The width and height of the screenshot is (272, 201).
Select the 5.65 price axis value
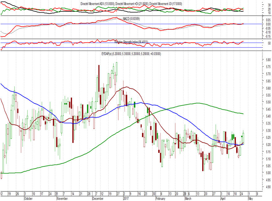coord(268,81)
